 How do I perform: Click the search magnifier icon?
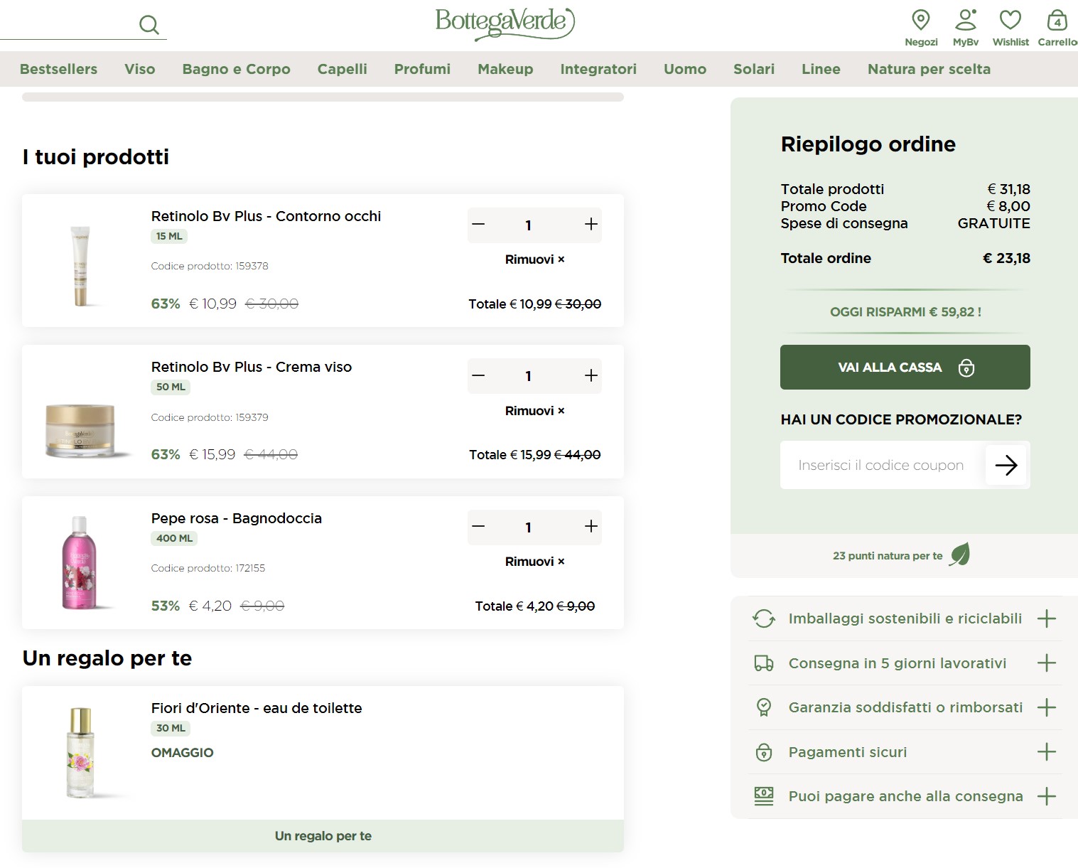click(x=149, y=25)
